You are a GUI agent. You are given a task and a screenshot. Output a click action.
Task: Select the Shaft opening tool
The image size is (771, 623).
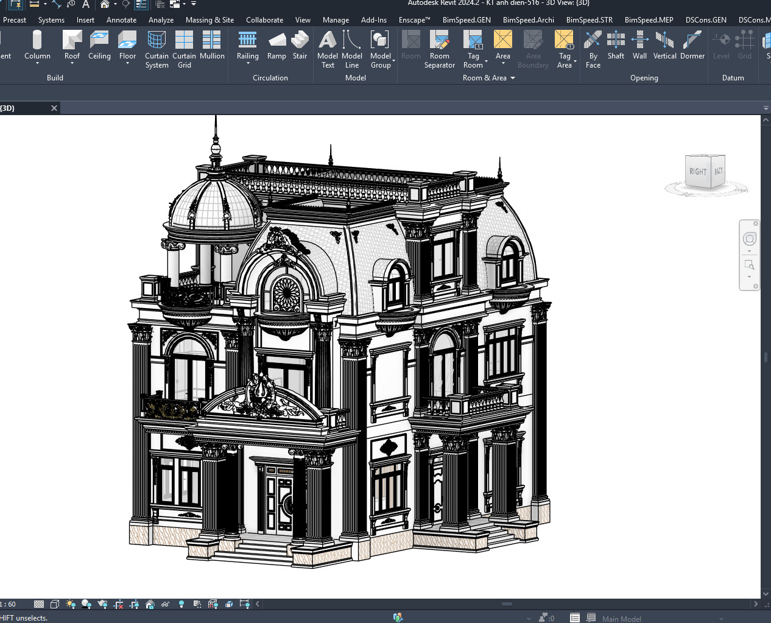click(x=616, y=46)
